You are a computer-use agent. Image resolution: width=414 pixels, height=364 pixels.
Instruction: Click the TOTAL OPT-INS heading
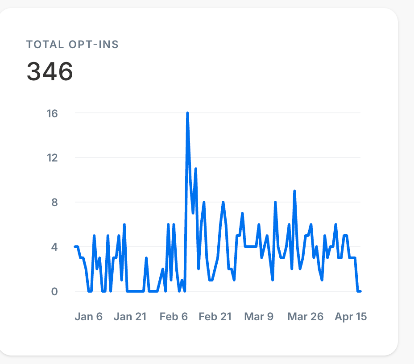pyautogui.click(x=72, y=44)
